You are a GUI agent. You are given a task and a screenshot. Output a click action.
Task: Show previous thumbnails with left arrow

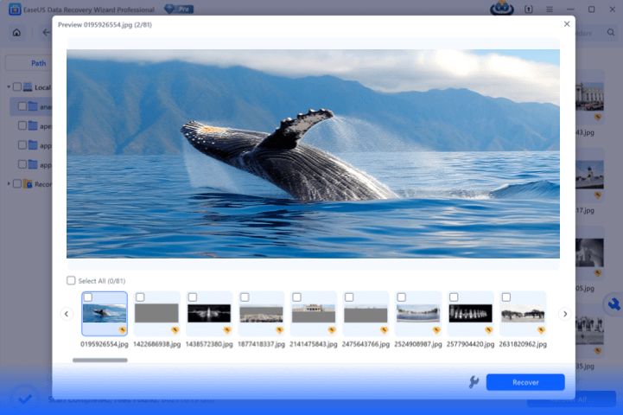click(x=66, y=314)
